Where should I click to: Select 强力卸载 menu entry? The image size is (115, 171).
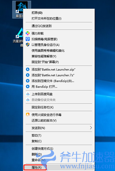59,33
